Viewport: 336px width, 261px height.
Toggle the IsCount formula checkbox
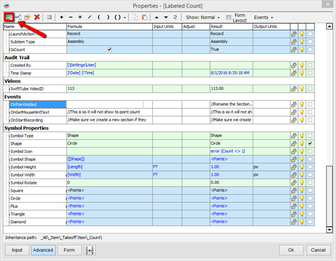(110, 49)
